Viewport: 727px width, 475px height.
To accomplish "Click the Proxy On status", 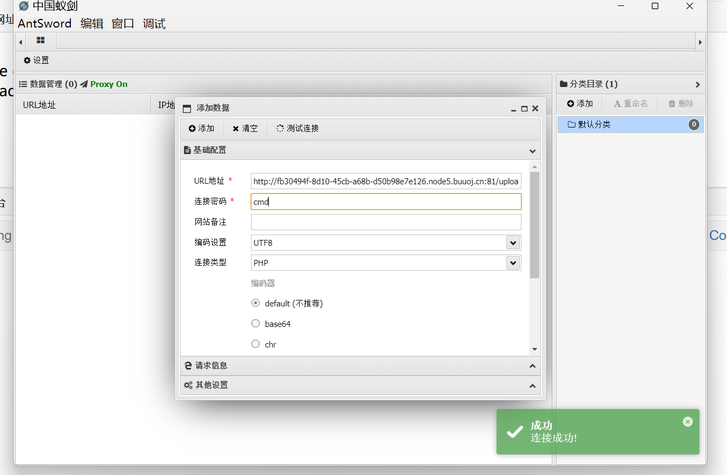I will pos(109,84).
